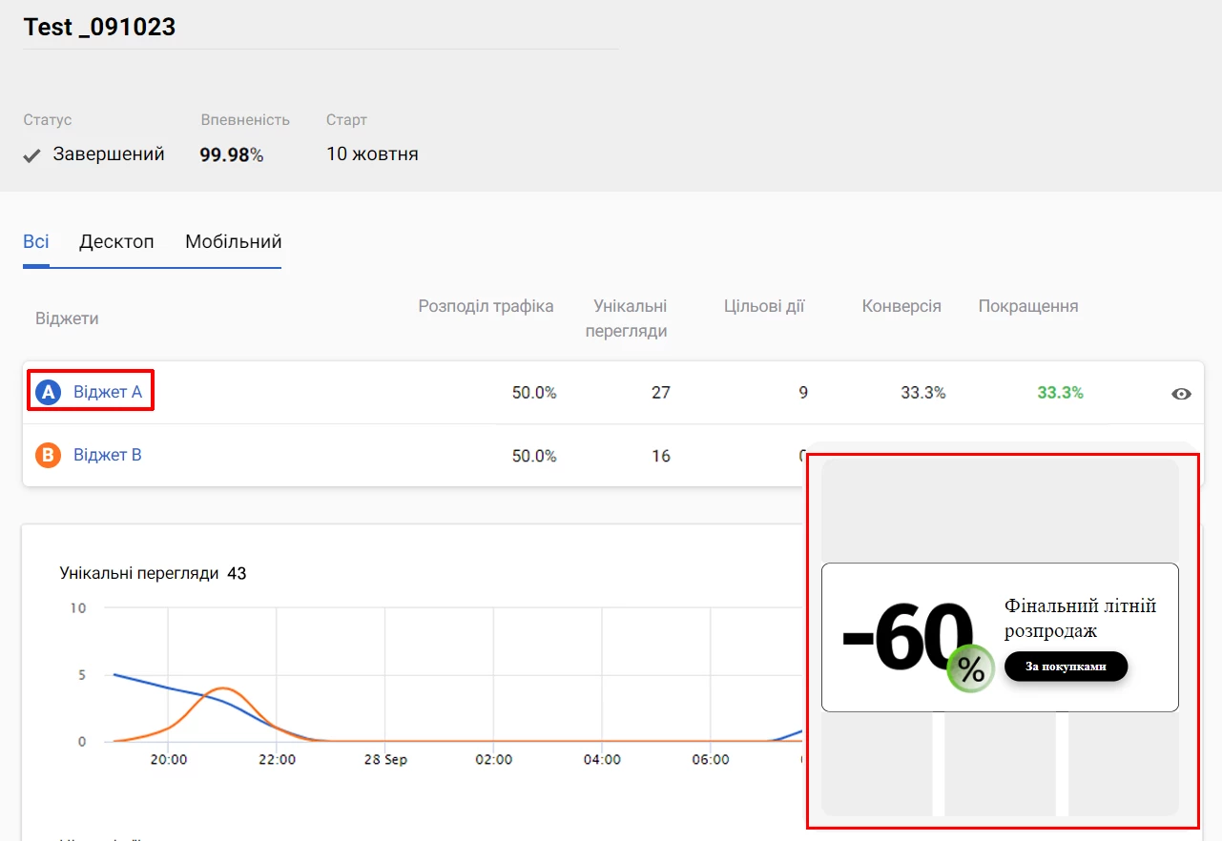Open the Віджет A link
Viewport: 1222px width, 841px height.
click(108, 392)
